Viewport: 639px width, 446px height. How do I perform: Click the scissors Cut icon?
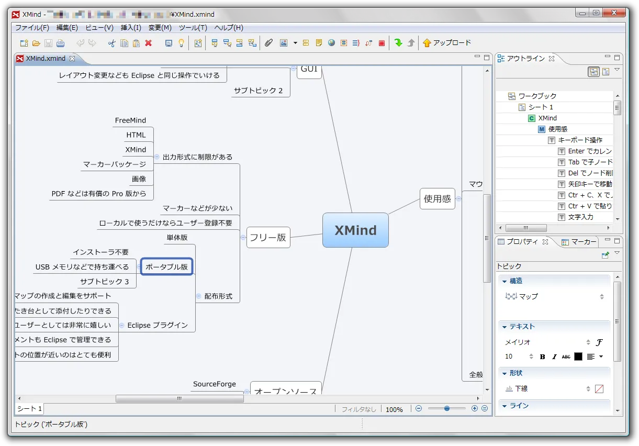tap(111, 42)
